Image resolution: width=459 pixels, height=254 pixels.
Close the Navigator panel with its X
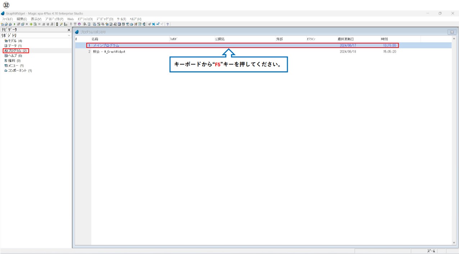(69, 30)
